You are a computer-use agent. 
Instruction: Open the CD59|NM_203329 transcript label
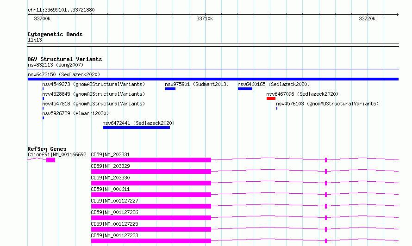(110, 166)
